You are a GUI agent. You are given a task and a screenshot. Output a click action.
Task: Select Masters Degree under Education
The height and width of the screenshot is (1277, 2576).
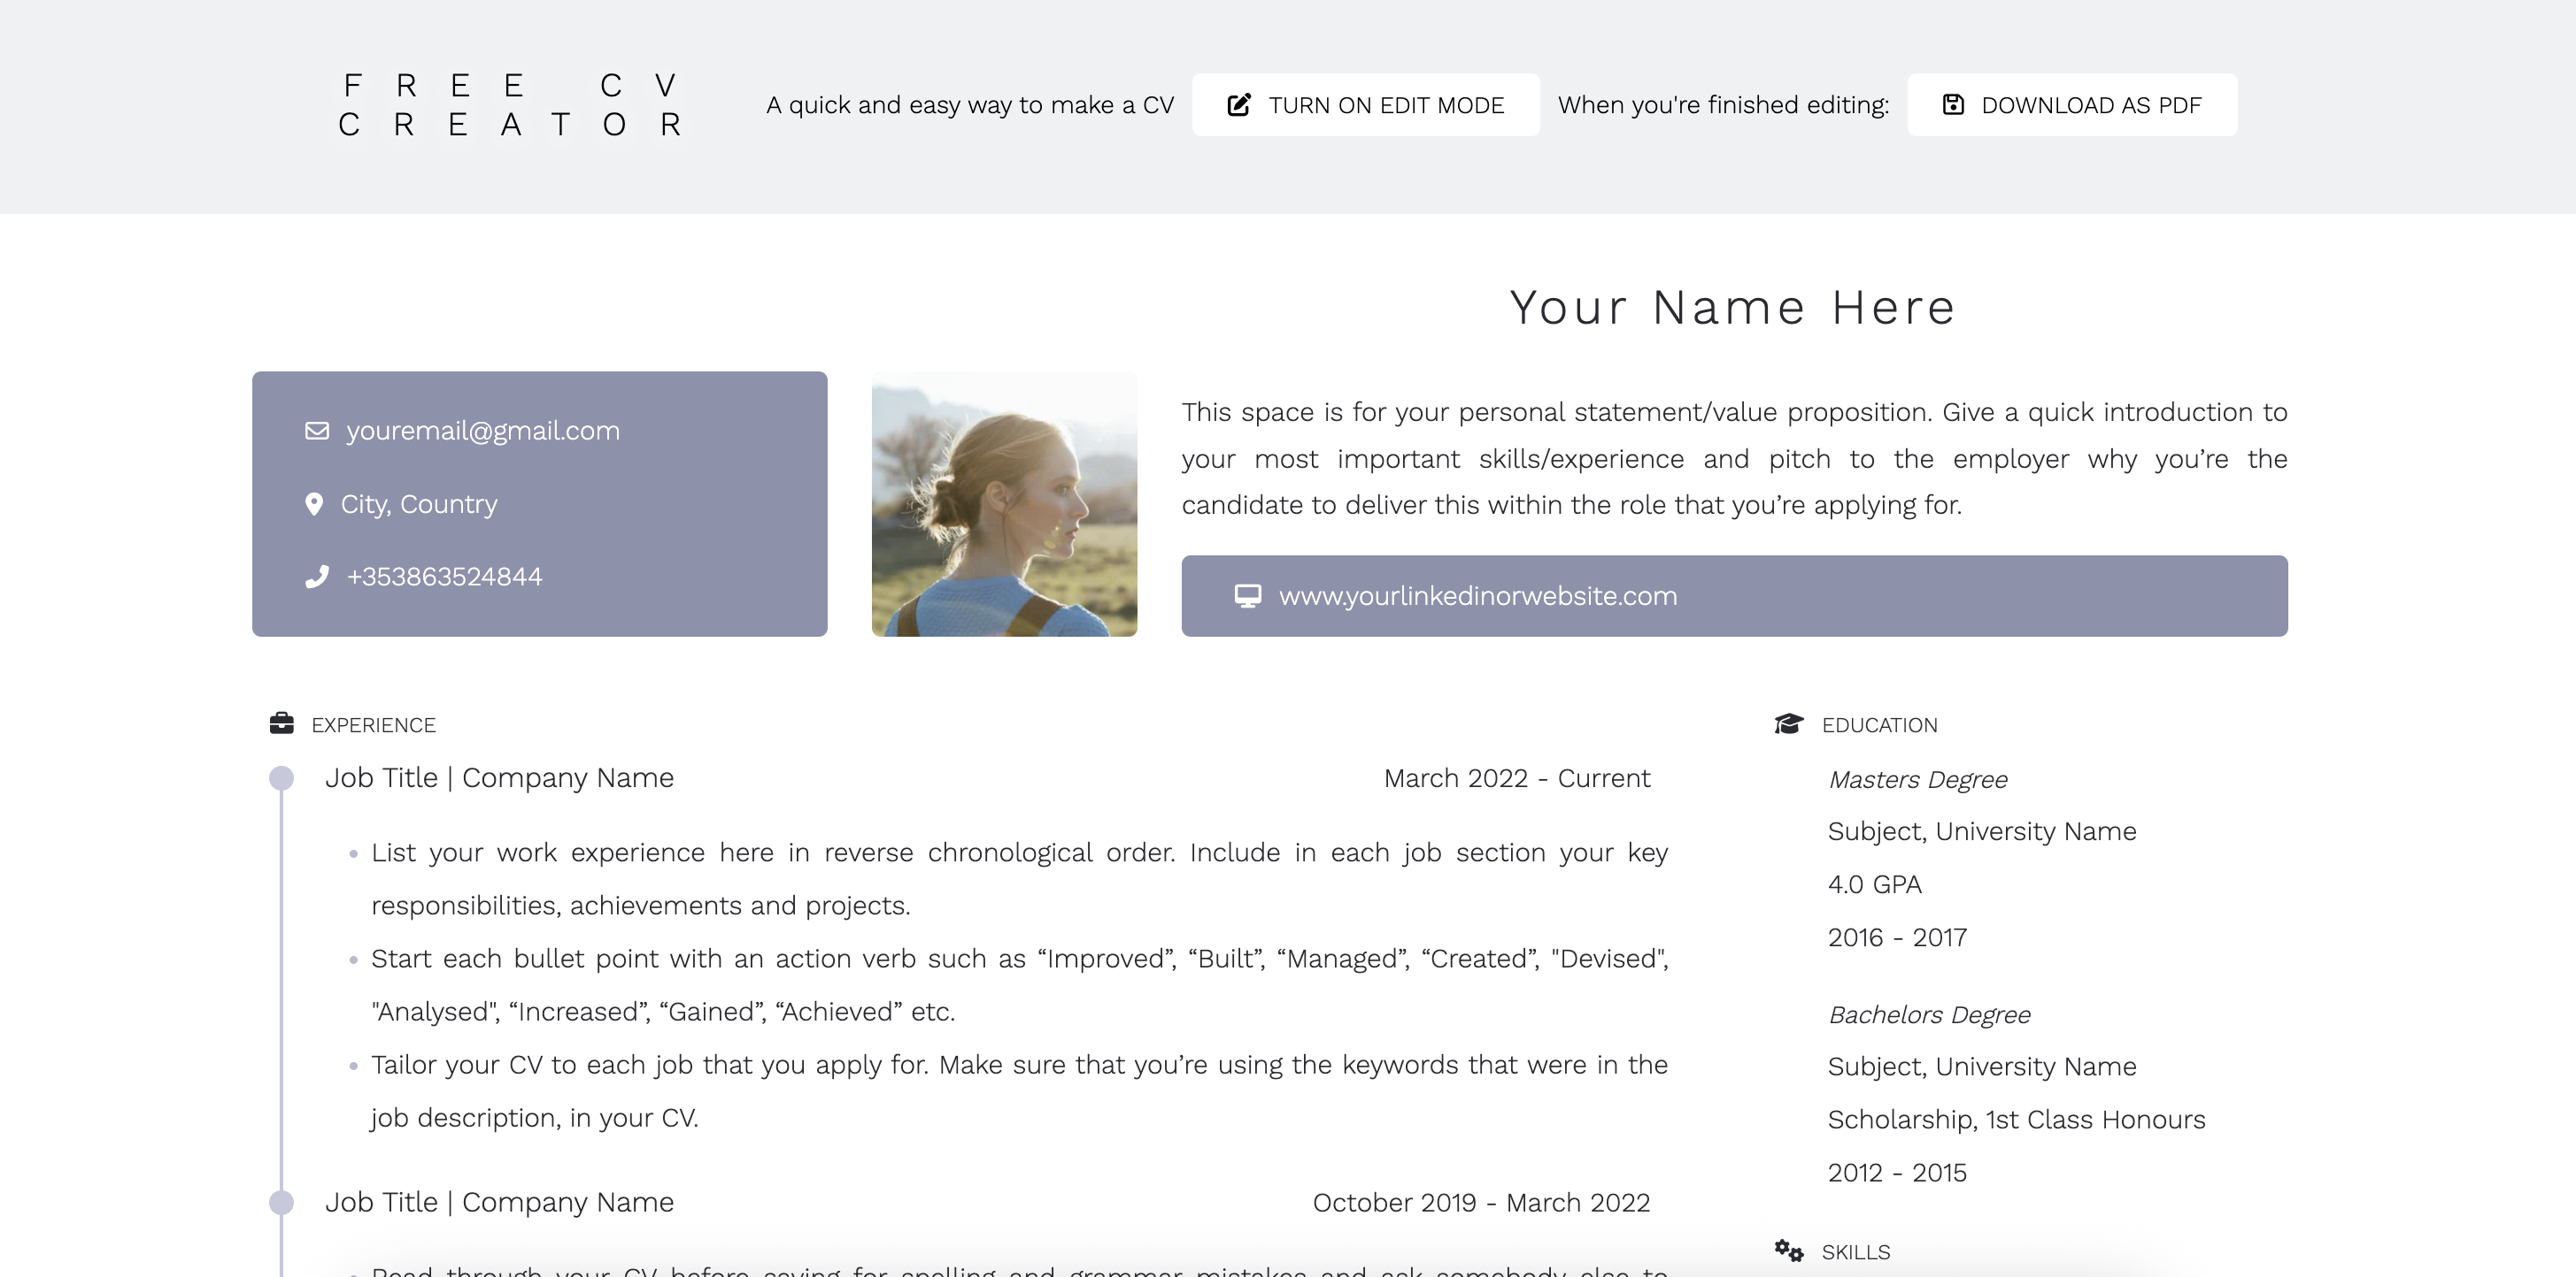tap(1917, 778)
